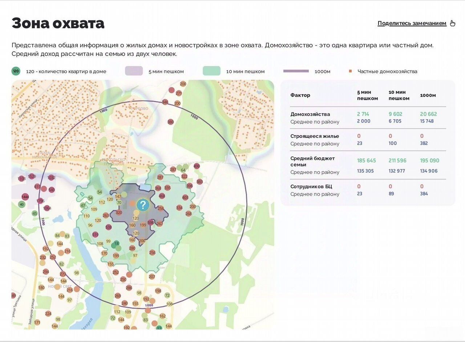Click the 'Домохозяйства' row label
Image resolution: width=465 pixels, height=342 pixels.
pos(310,114)
